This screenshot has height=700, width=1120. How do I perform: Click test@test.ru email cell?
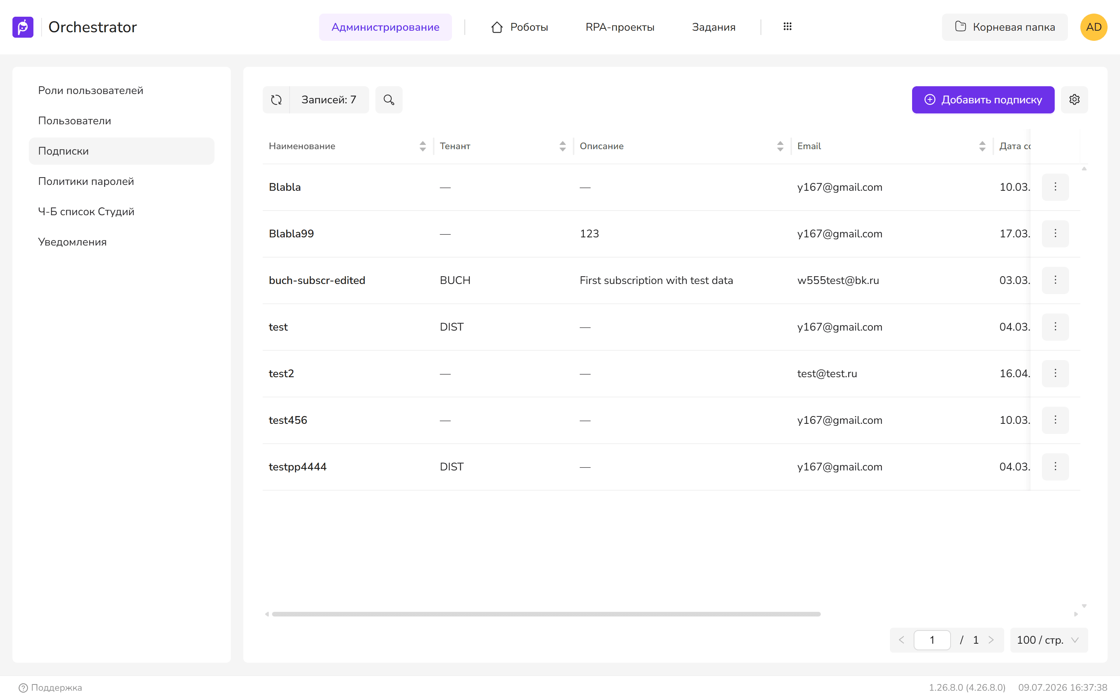(x=827, y=373)
